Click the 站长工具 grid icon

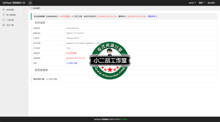point(4,25)
